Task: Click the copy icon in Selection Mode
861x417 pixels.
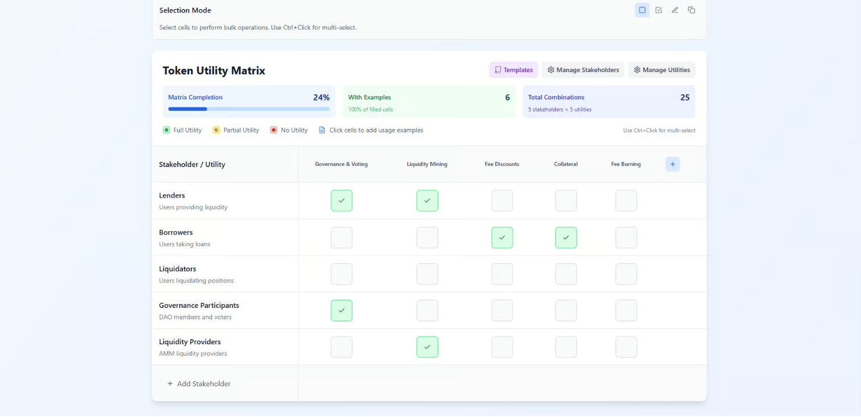Action: (x=692, y=10)
